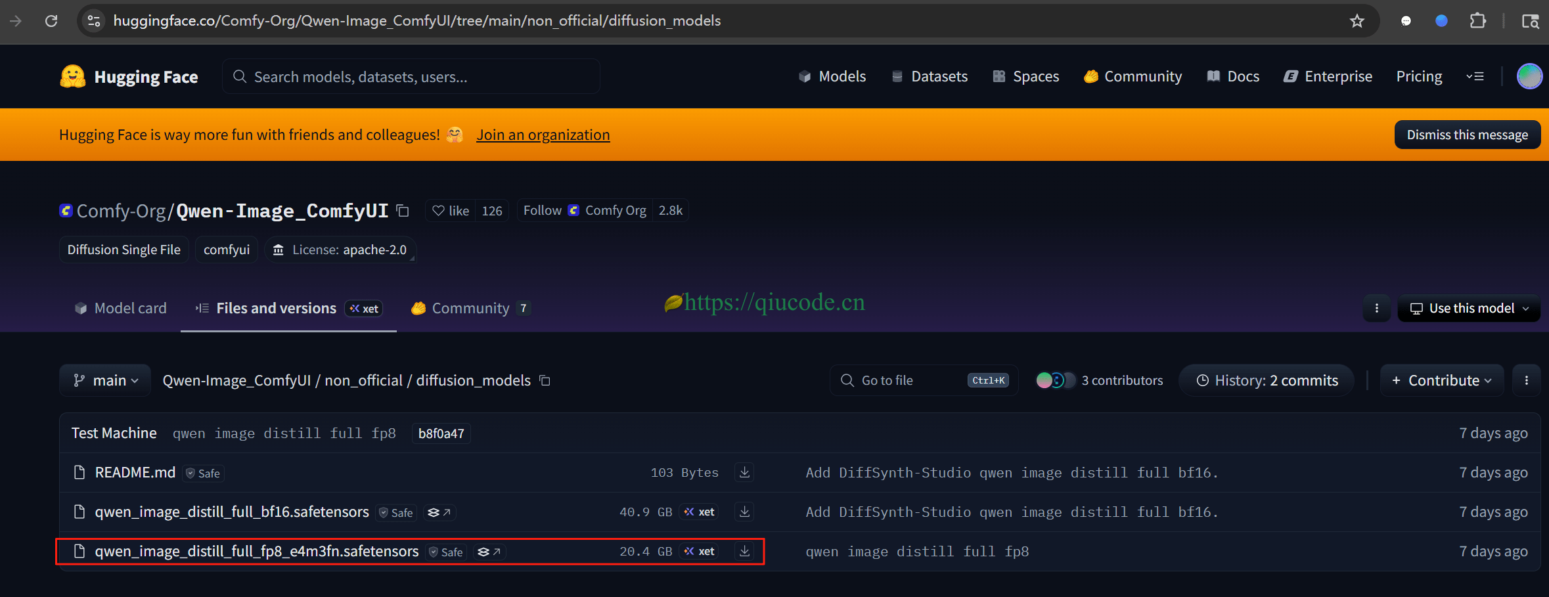Click the 126 likes count
The height and width of the screenshot is (597, 1549).
coord(492,211)
